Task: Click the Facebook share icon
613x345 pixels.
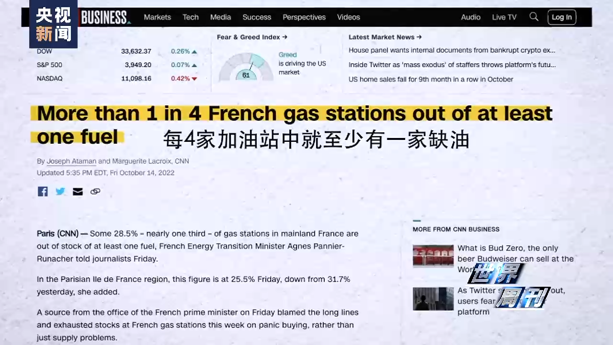Action: pos(43,192)
